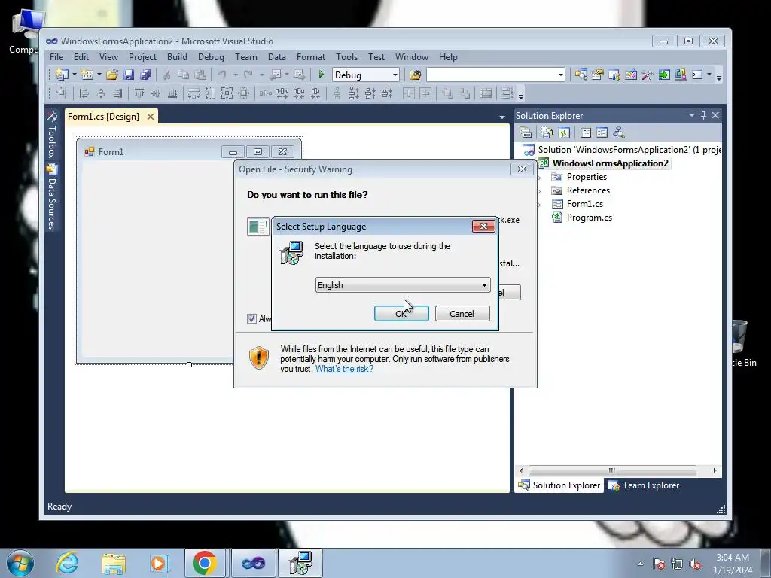This screenshot has height=578, width=771.
Task: Open the document tab list dropdown arrow
Action: click(502, 117)
